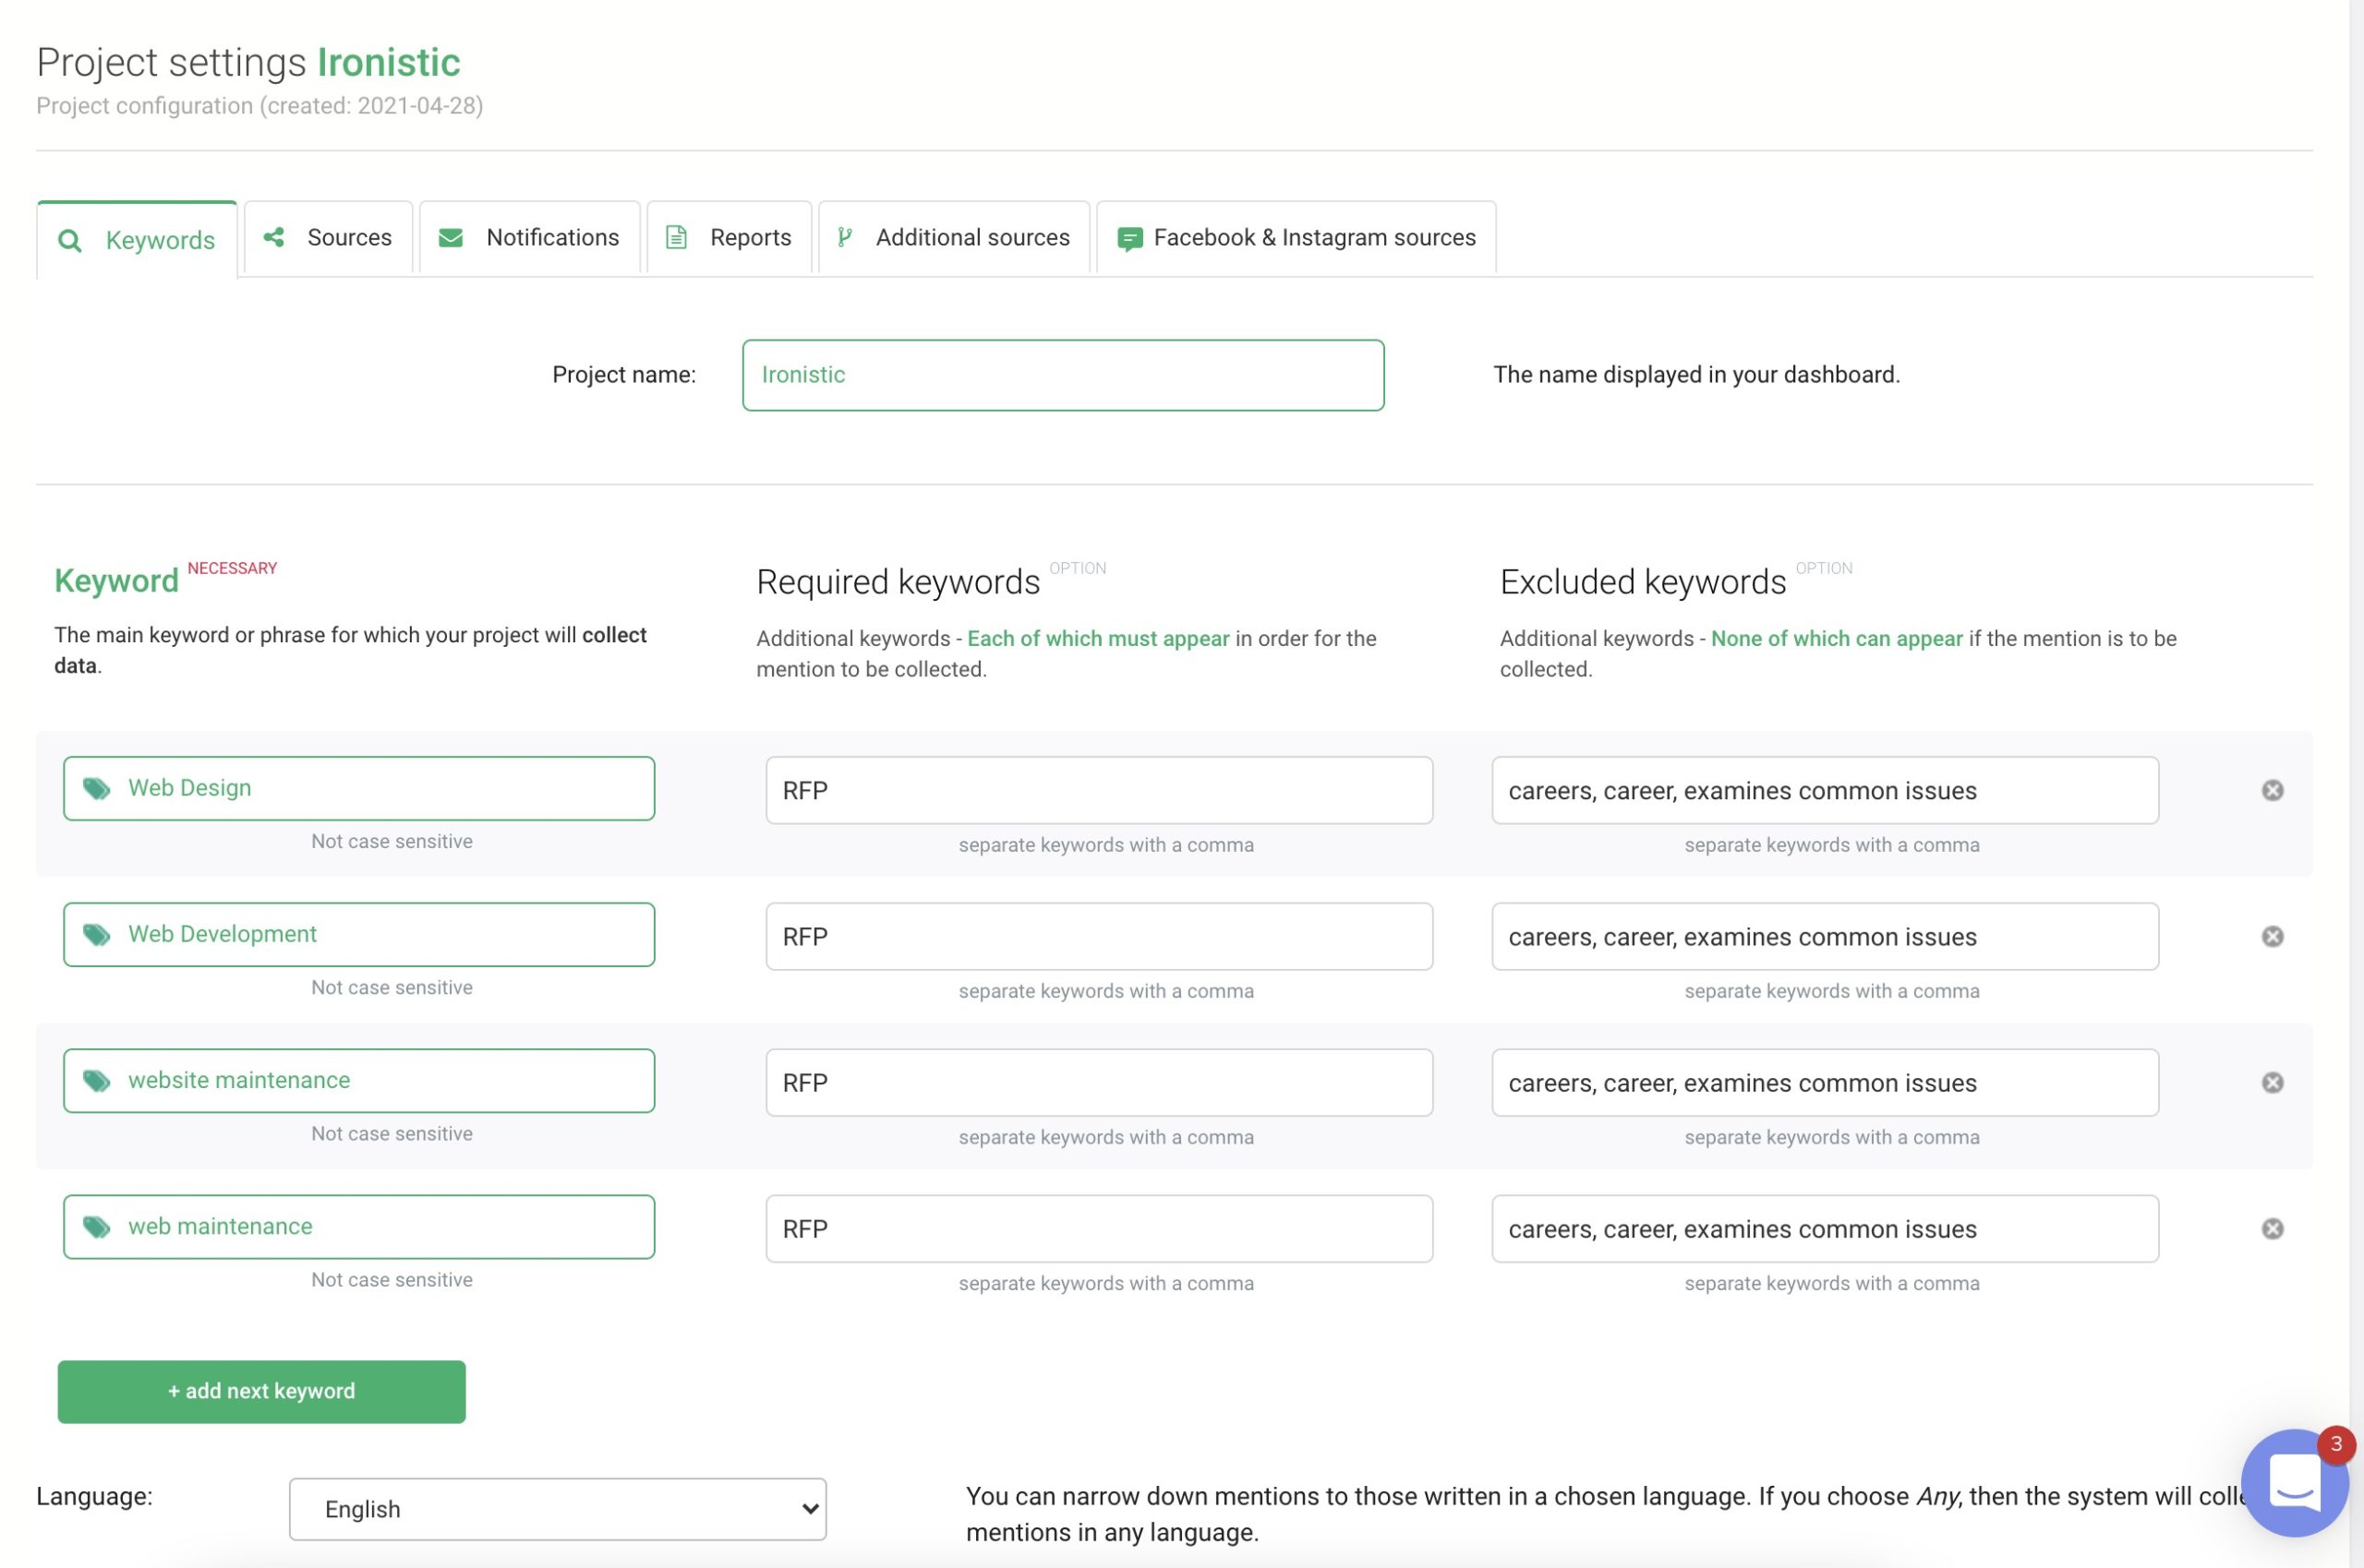Click the RFP required keywords field for web maintenance

(x=1099, y=1228)
